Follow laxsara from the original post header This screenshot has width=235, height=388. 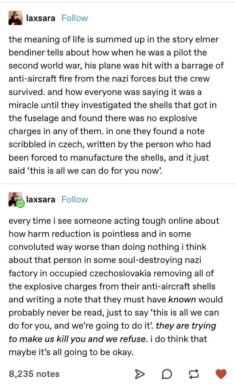(x=75, y=18)
